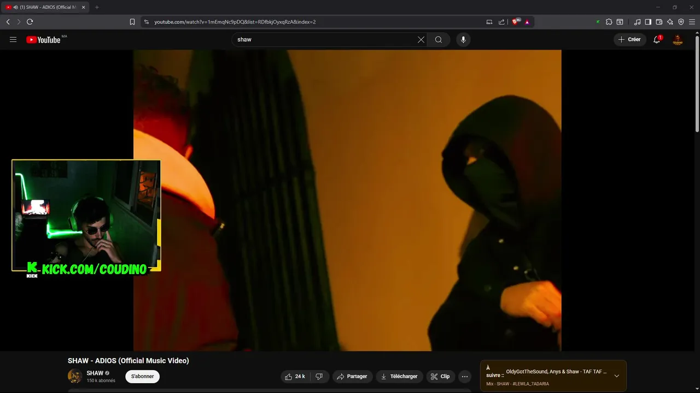Open the Brave Wallet icon

659,22
